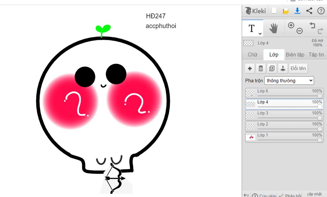The width and height of the screenshot is (327, 197).
Task: Adjust the Lớp 4 opacity slider handle
Action: (x=319, y=107)
